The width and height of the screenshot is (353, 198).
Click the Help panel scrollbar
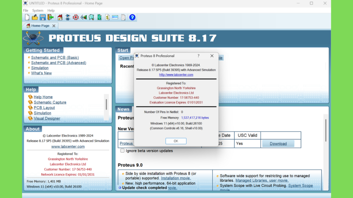tap(106, 104)
